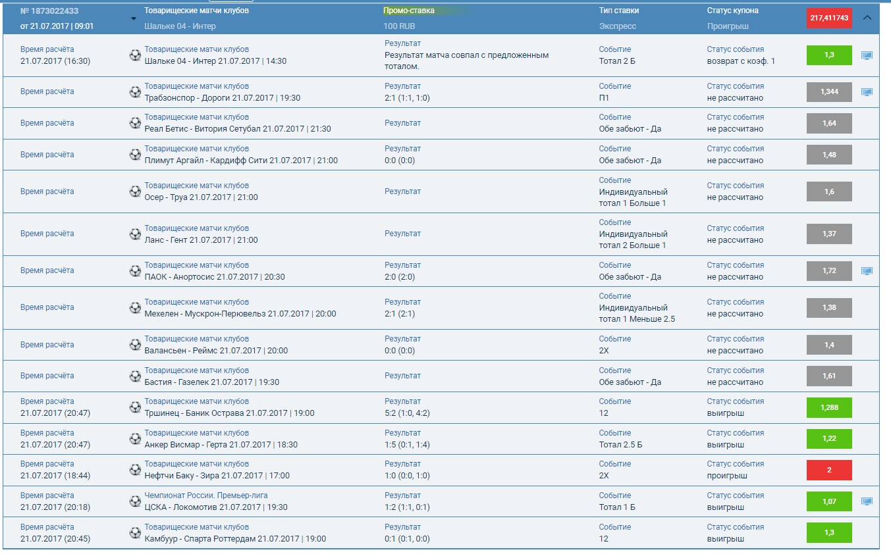Screen dimensions: 891x558
Task: Click soccer ball icon next to ЦСКА - Локомотив
Action: [x=135, y=501]
